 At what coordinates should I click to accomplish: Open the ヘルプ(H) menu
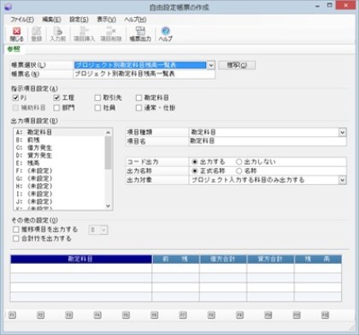pyautogui.click(x=135, y=20)
